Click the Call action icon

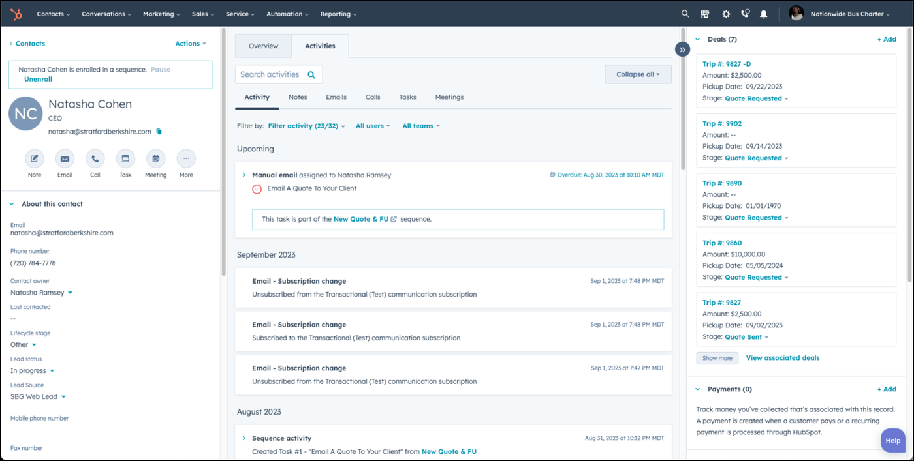point(95,158)
